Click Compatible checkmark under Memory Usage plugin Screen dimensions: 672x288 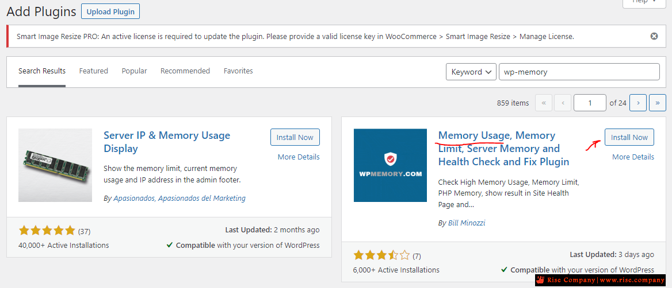tap(505, 270)
